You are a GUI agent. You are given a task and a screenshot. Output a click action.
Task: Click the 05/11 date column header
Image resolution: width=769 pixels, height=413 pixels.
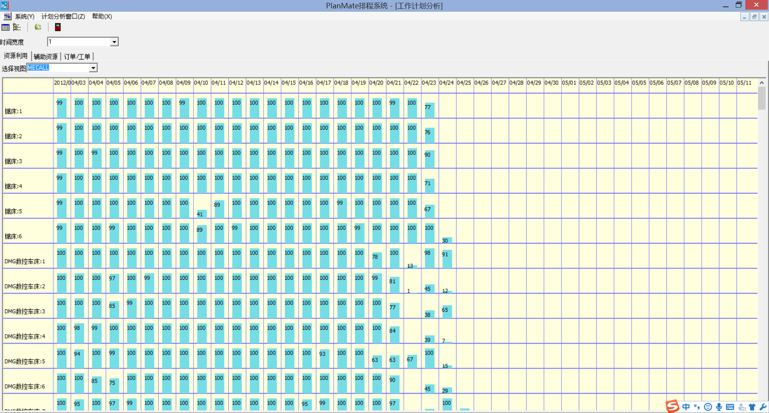click(745, 83)
